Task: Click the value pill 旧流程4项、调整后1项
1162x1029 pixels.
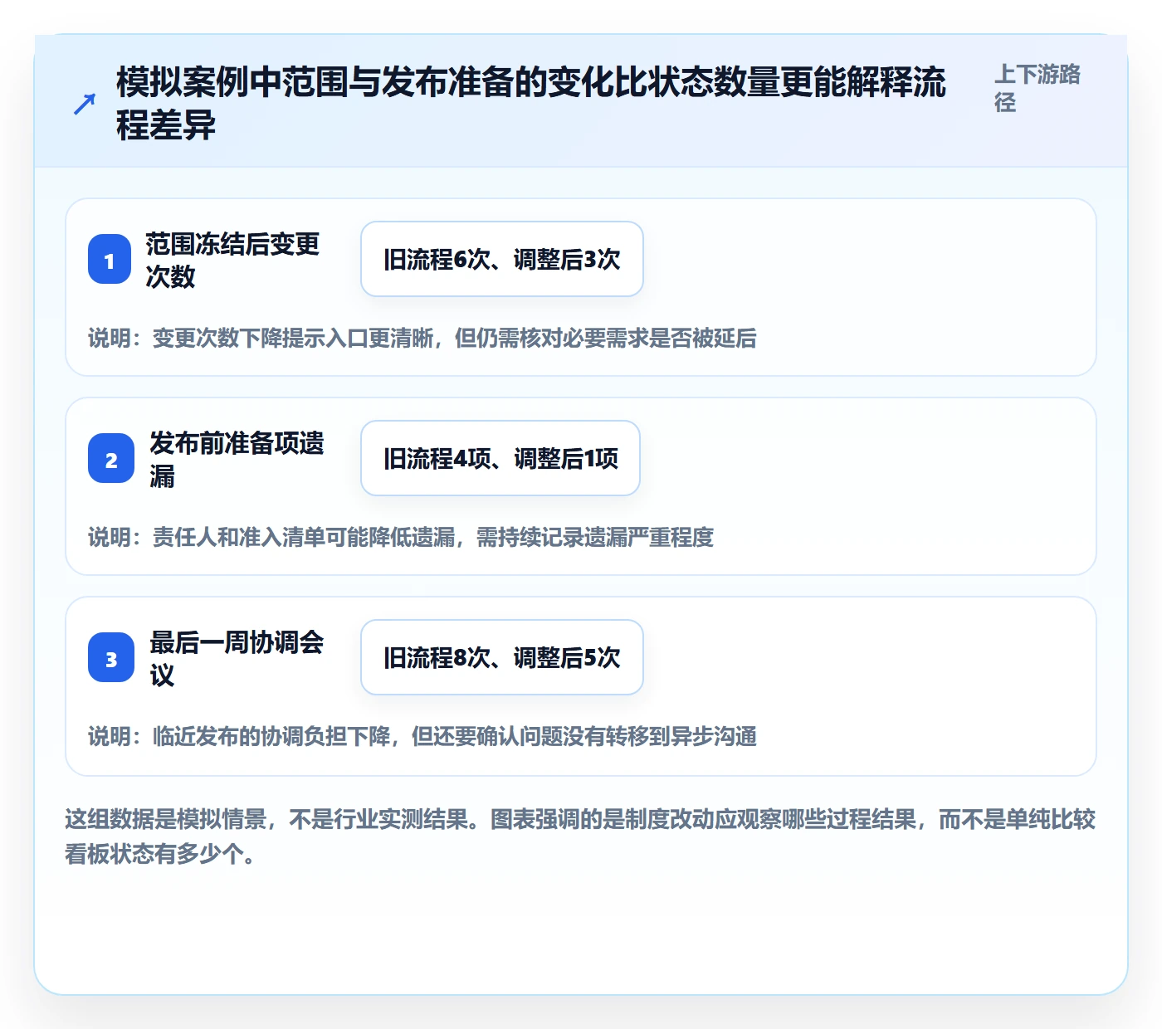Action: (x=500, y=458)
